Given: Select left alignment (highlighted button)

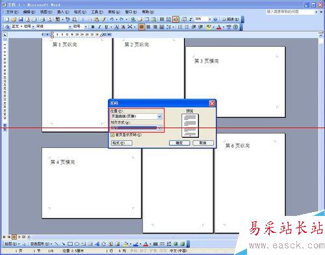Looking at the screenshot, I should (142, 27).
